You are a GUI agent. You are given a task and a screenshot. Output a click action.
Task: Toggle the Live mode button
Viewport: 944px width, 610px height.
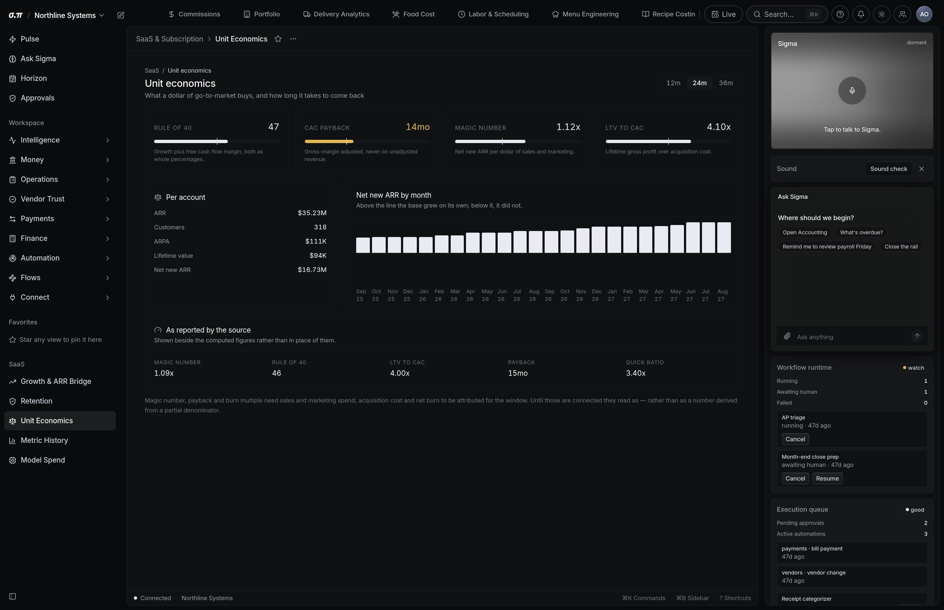coord(723,14)
